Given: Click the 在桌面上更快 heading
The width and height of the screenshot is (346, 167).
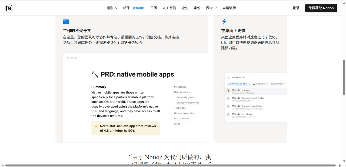Looking at the screenshot, I should tap(233, 31).
